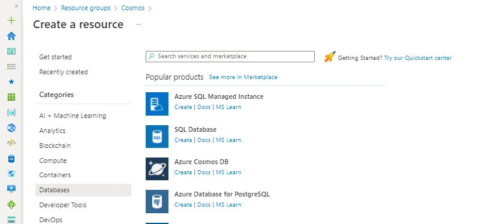Image resolution: width=491 pixels, height=224 pixels.
Task: Open Docs for Azure Cosmos DB
Action: pyautogui.click(x=204, y=172)
